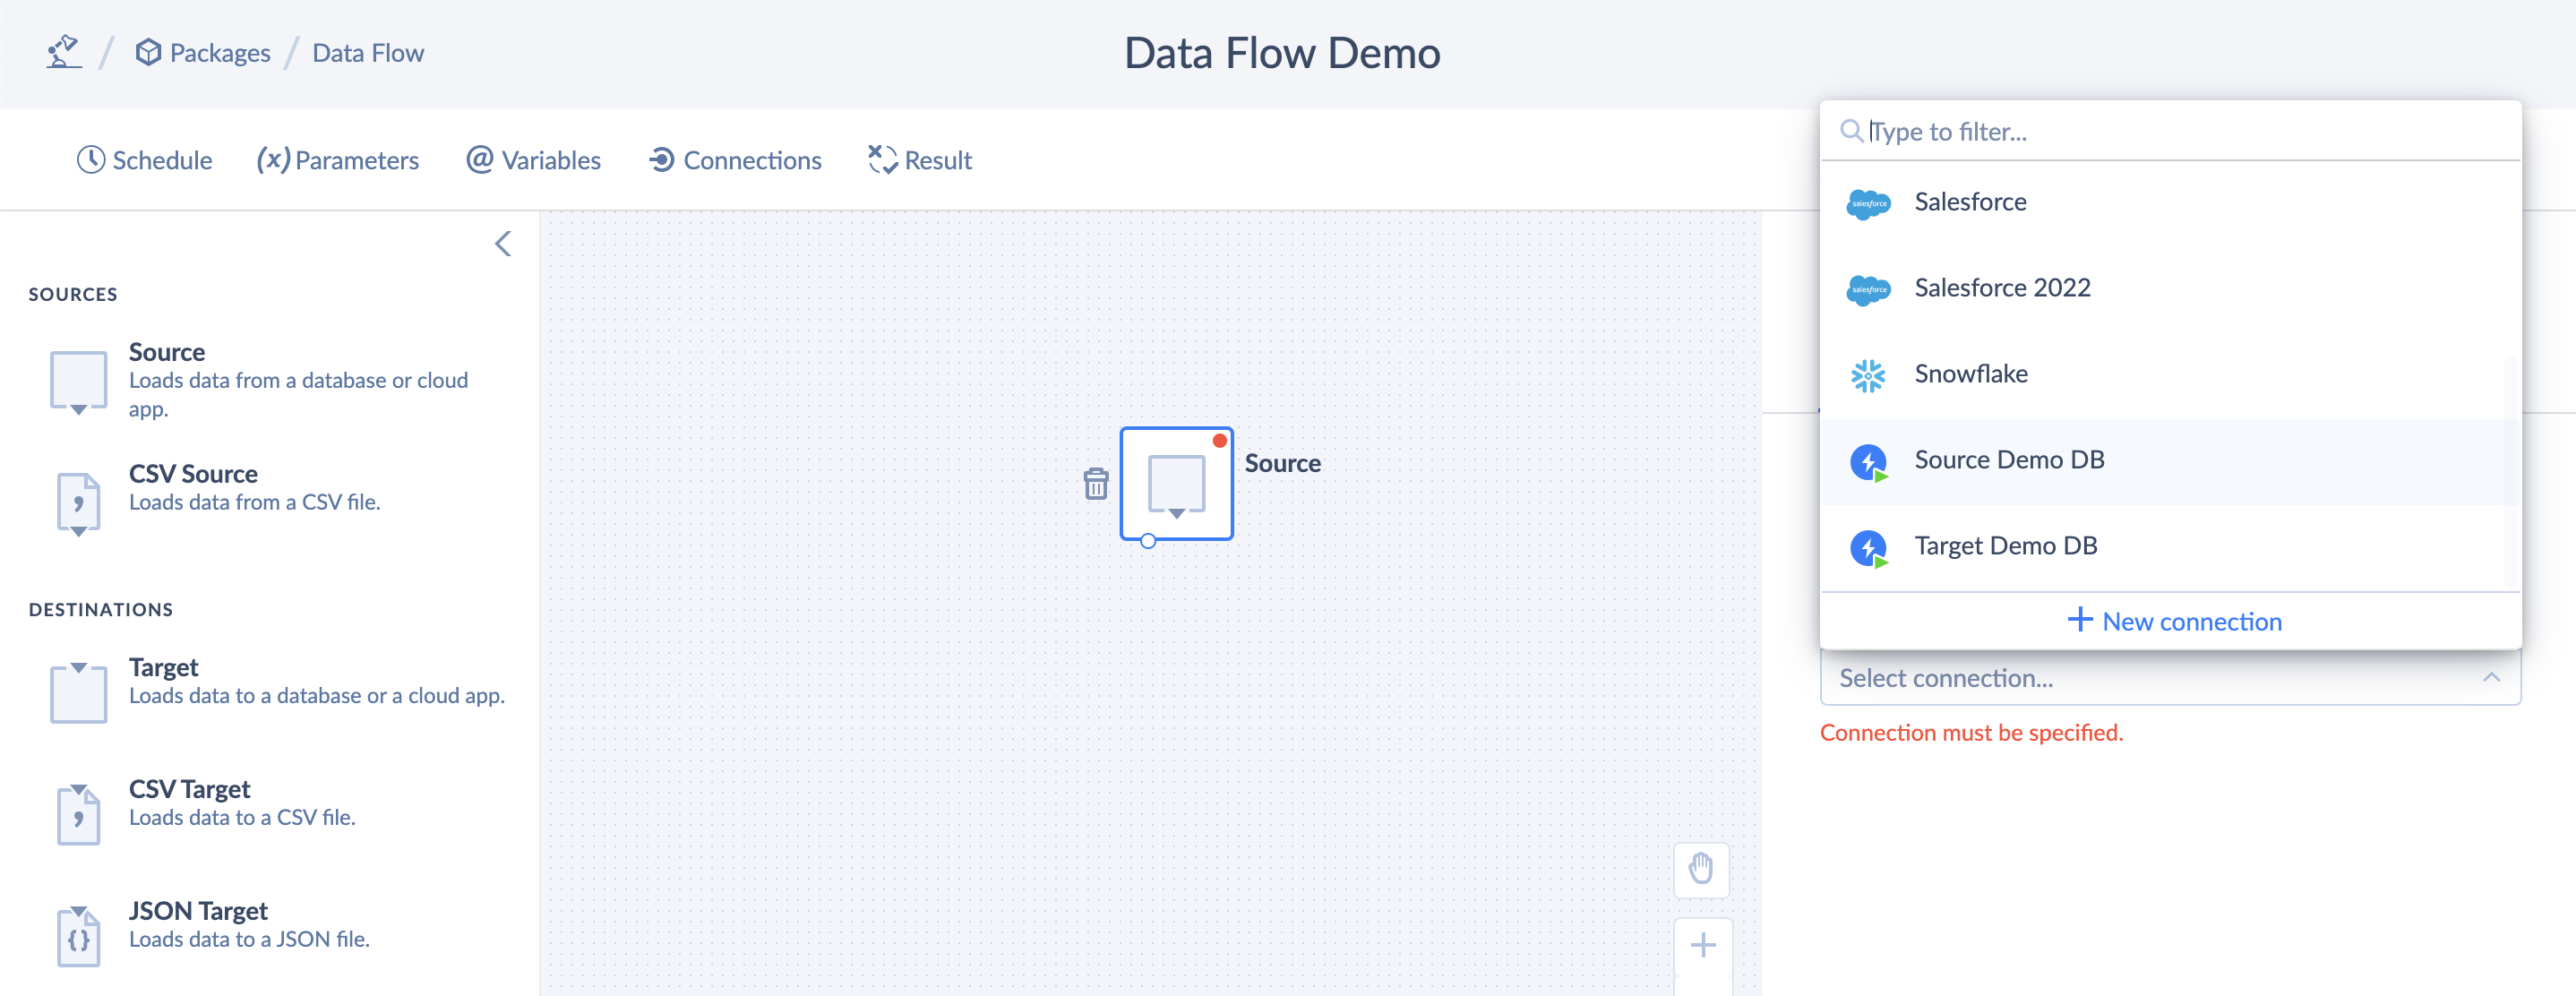
Task: Click the filter search input field
Action: click(2174, 130)
